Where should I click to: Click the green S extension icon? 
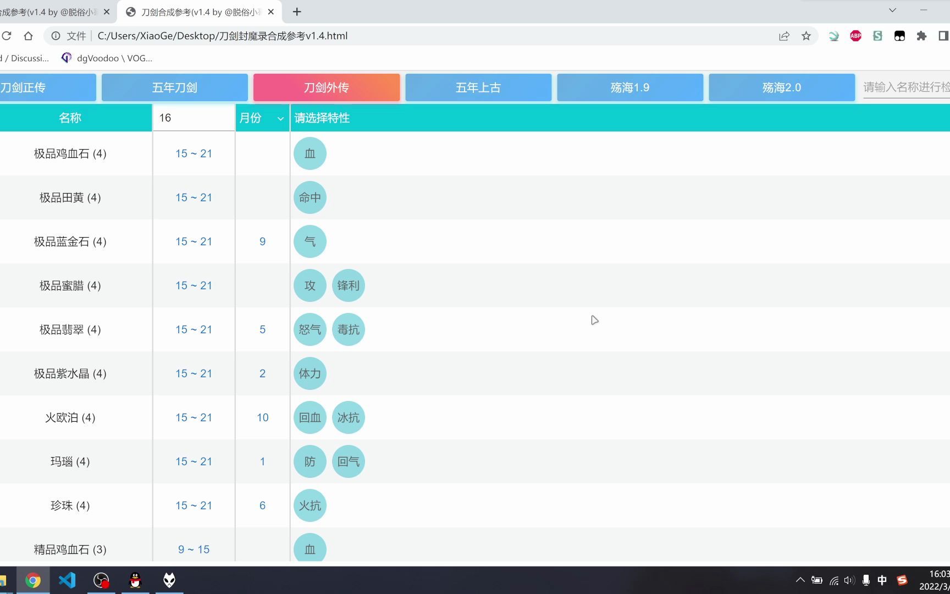877,36
